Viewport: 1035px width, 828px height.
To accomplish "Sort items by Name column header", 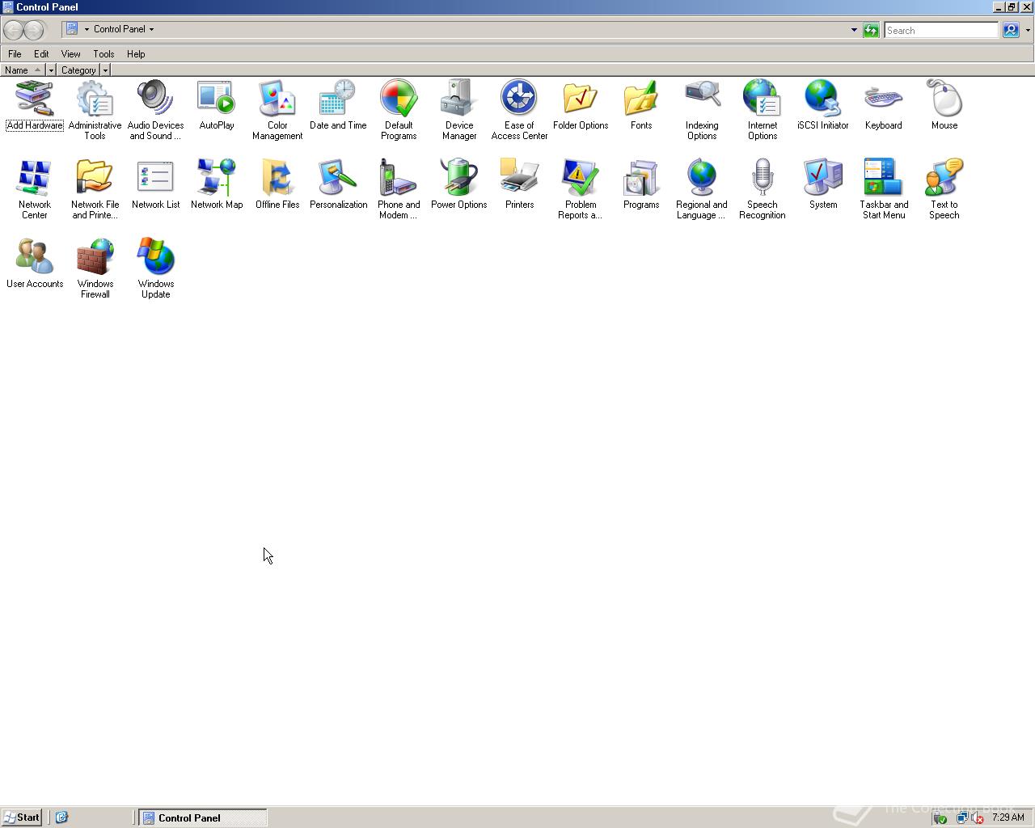I will [22, 70].
